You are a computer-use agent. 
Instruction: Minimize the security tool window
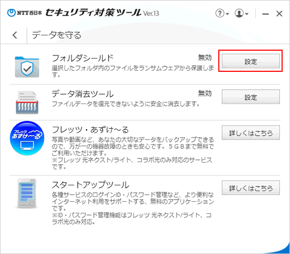click(x=265, y=14)
